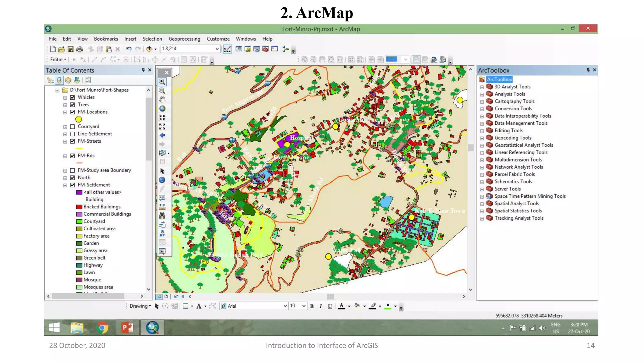Screen dimensions: 644x362
Task: Click the Commercial Buildings color swatch
Action: click(x=79, y=214)
